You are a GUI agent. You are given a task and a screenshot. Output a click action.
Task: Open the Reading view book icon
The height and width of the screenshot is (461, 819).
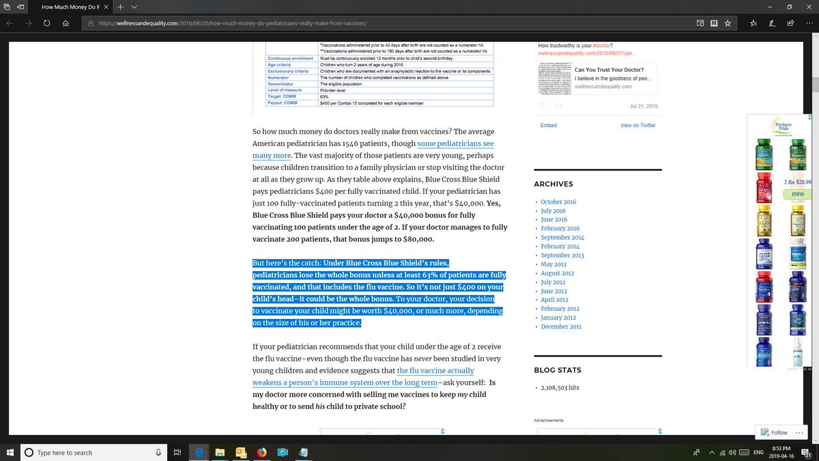[714, 23]
